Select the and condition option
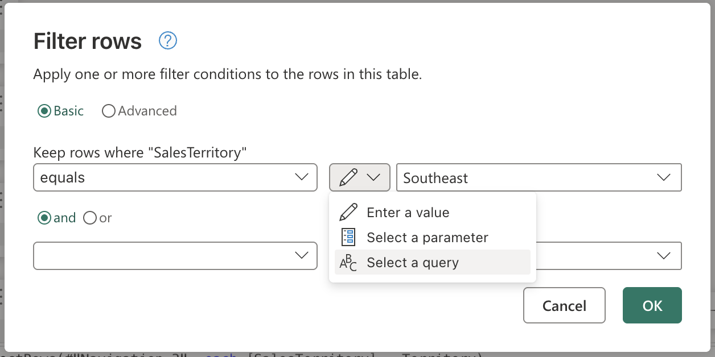The width and height of the screenshot is (715, 357). click(44, 218)
